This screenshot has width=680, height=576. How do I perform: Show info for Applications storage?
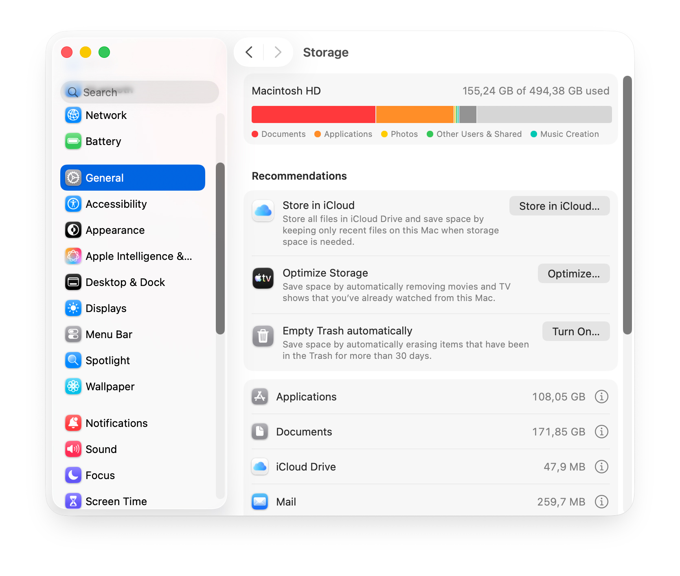[x=601, y=397]
